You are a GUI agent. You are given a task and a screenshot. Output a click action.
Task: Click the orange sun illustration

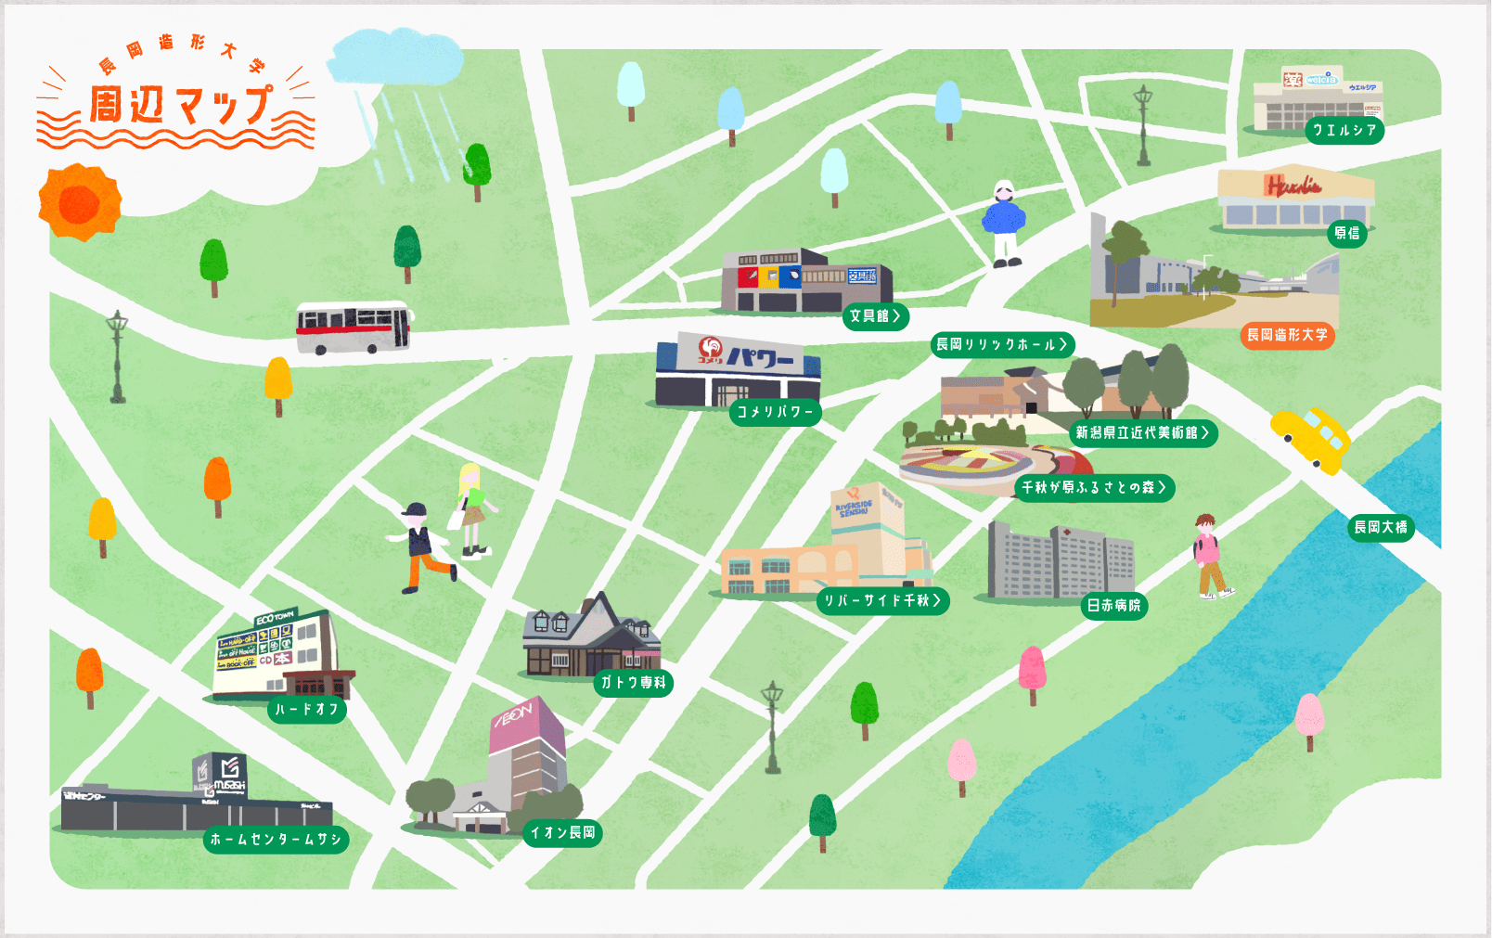point(80,202)
